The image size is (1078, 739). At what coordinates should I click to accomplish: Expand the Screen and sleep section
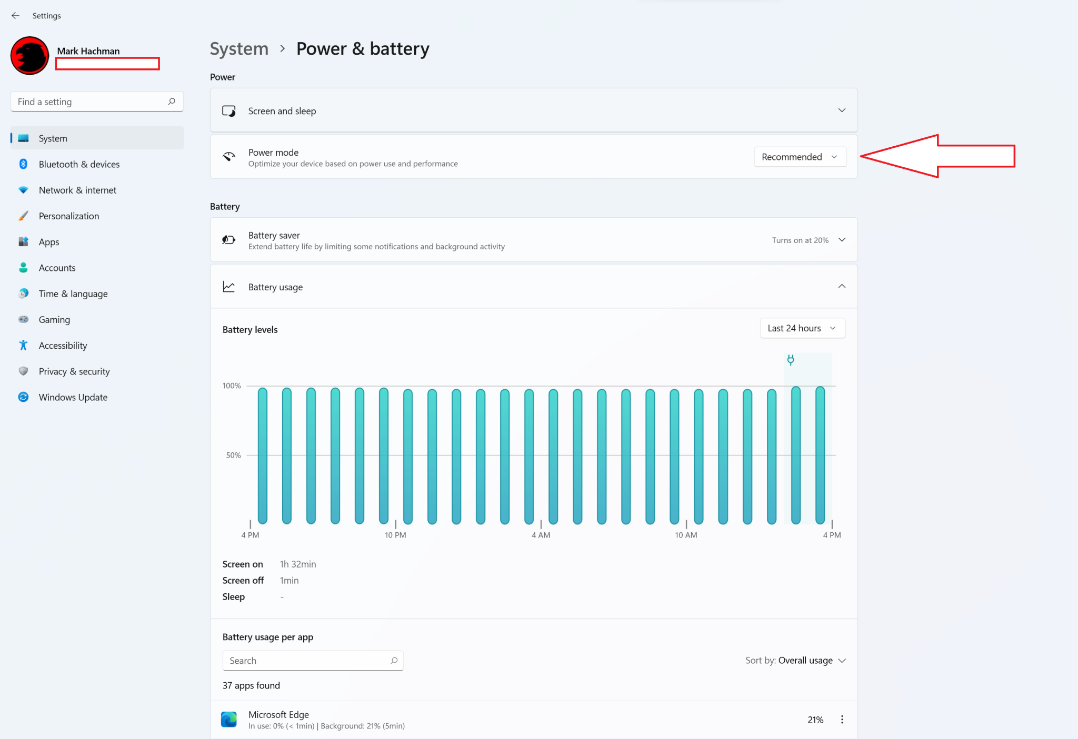(842, 110)
